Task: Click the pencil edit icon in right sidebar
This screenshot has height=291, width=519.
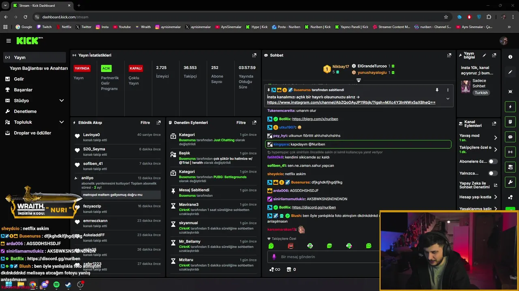Action: [510, 72]
